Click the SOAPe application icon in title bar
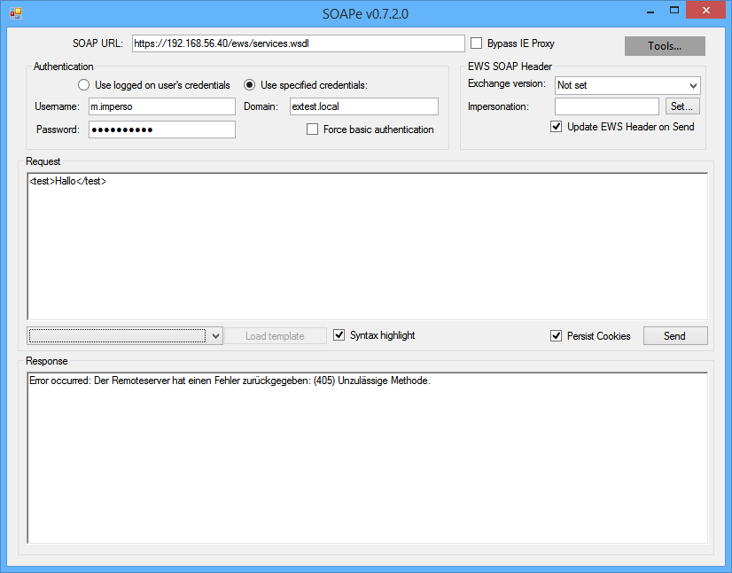 (16, 13)
